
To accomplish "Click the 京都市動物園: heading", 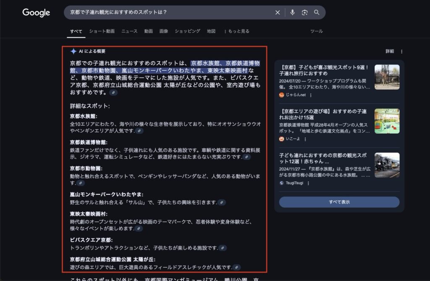I will click(x=86, y=168).
